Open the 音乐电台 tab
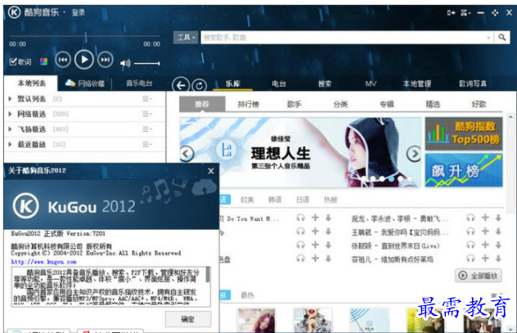 point(139,83)
